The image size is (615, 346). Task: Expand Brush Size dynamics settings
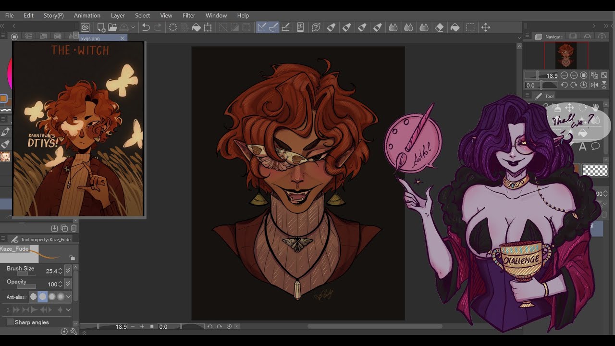tap(68, 271)
